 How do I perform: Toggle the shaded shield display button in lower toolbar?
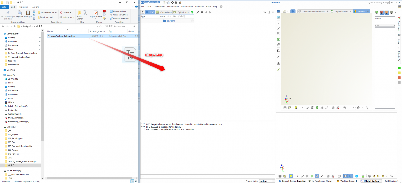coord(345,176)
